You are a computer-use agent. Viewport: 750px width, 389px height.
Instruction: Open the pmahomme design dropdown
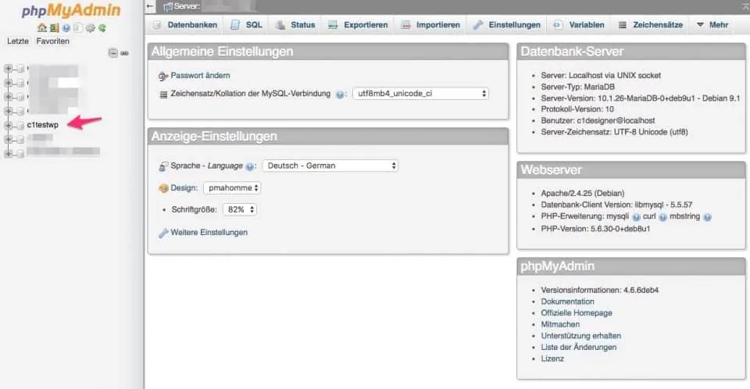(232, 187)
